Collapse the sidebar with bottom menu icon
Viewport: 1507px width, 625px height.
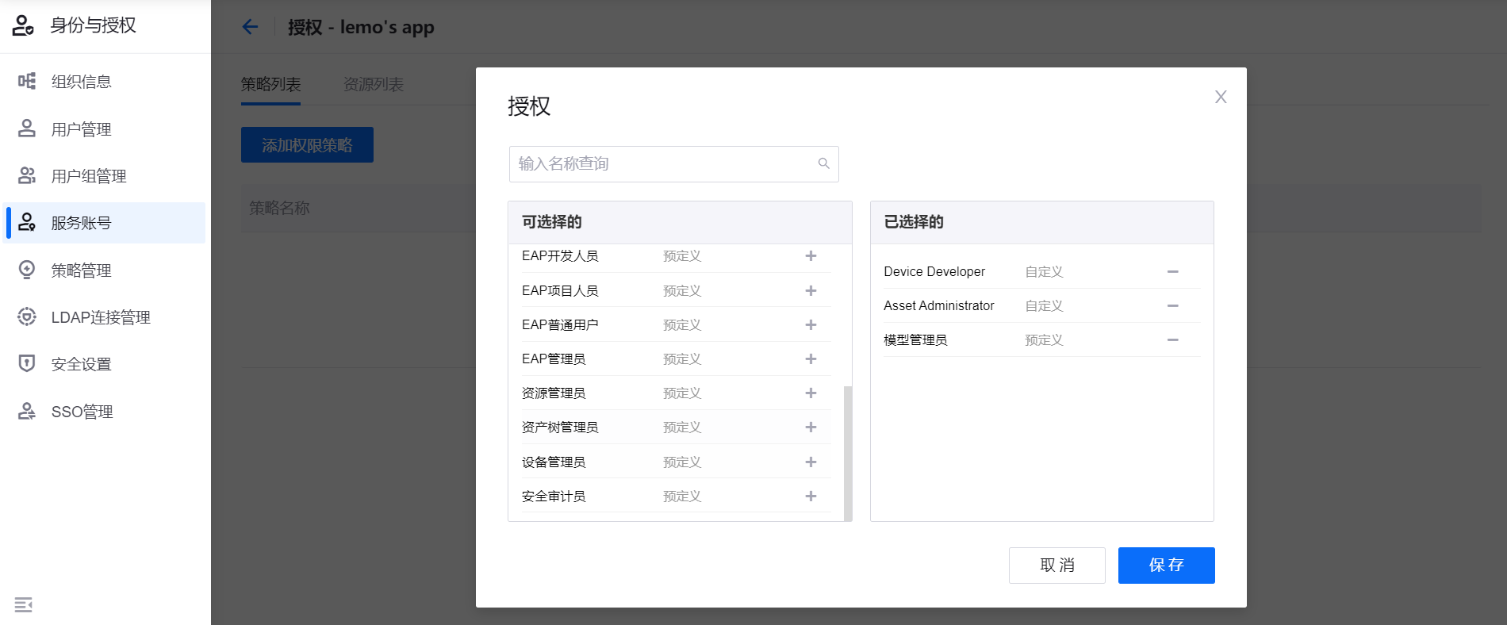[x=24, y=605]
